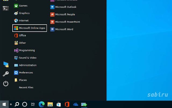Launch Office from taskbar

(x=67, y=104)
